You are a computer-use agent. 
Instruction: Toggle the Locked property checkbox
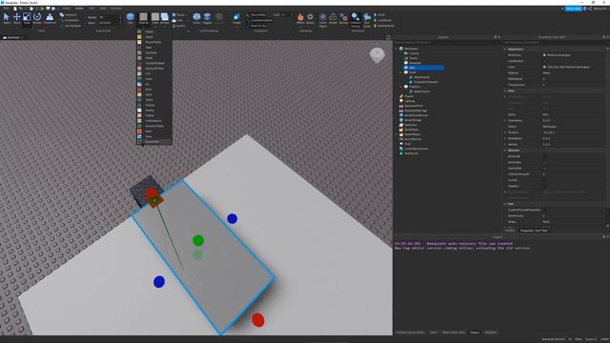coord(544,180)
